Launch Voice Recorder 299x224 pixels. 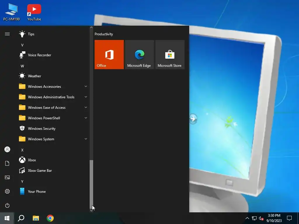(53, 55)
